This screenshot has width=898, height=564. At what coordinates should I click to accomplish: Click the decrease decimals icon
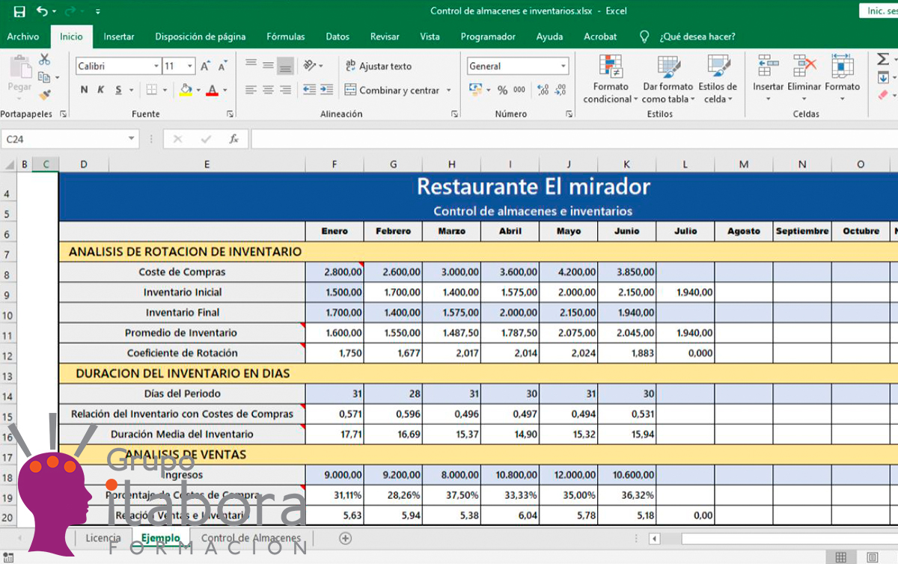(x=561, y=90)
